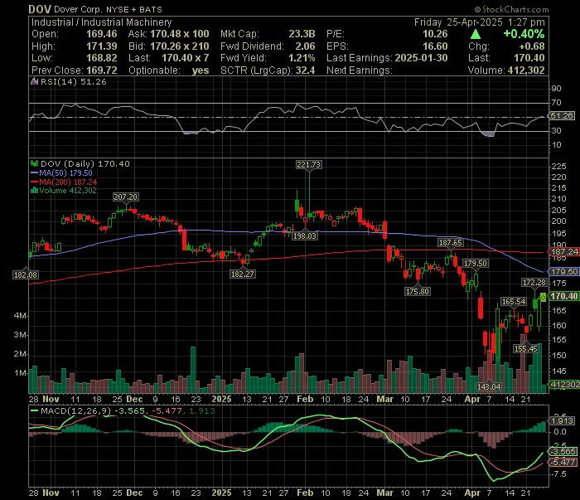Click the 179.50 peak label on chart
Screen dimensions: 580x500
click(x=476, y=264)
